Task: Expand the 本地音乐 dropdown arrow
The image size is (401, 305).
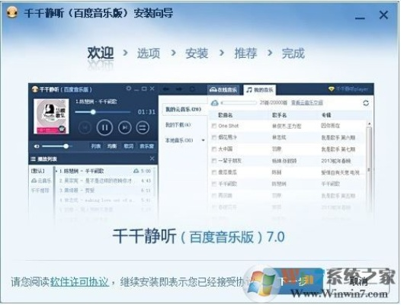Action: coord(203,140)
